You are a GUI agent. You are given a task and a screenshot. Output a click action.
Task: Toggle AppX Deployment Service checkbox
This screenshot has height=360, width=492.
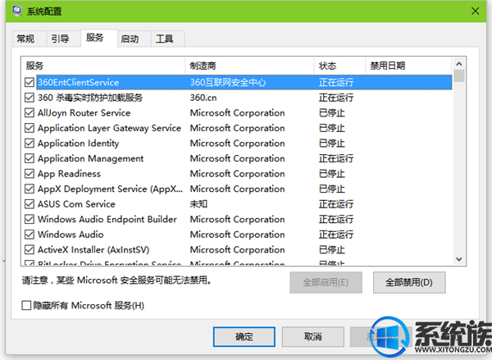coord(30,189)
